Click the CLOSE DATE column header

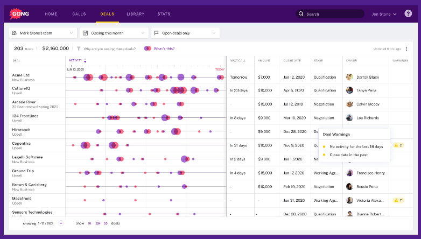pos(292,61)
